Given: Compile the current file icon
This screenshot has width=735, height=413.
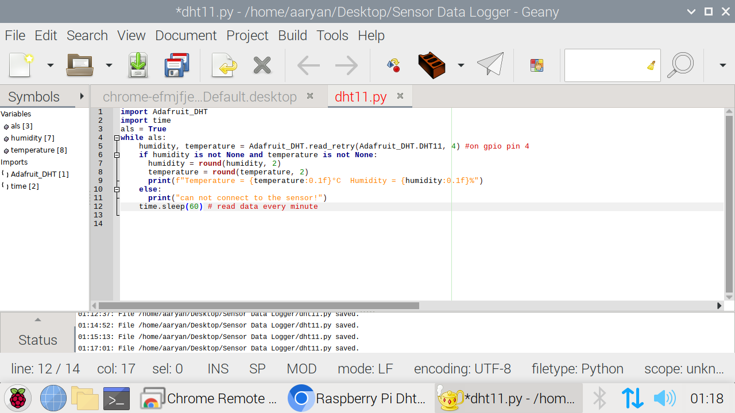Looking at the screenshot, I should (x=394, y=65).
